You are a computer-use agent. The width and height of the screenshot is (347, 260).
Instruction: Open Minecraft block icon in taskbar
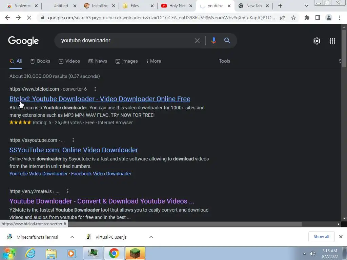135,253
